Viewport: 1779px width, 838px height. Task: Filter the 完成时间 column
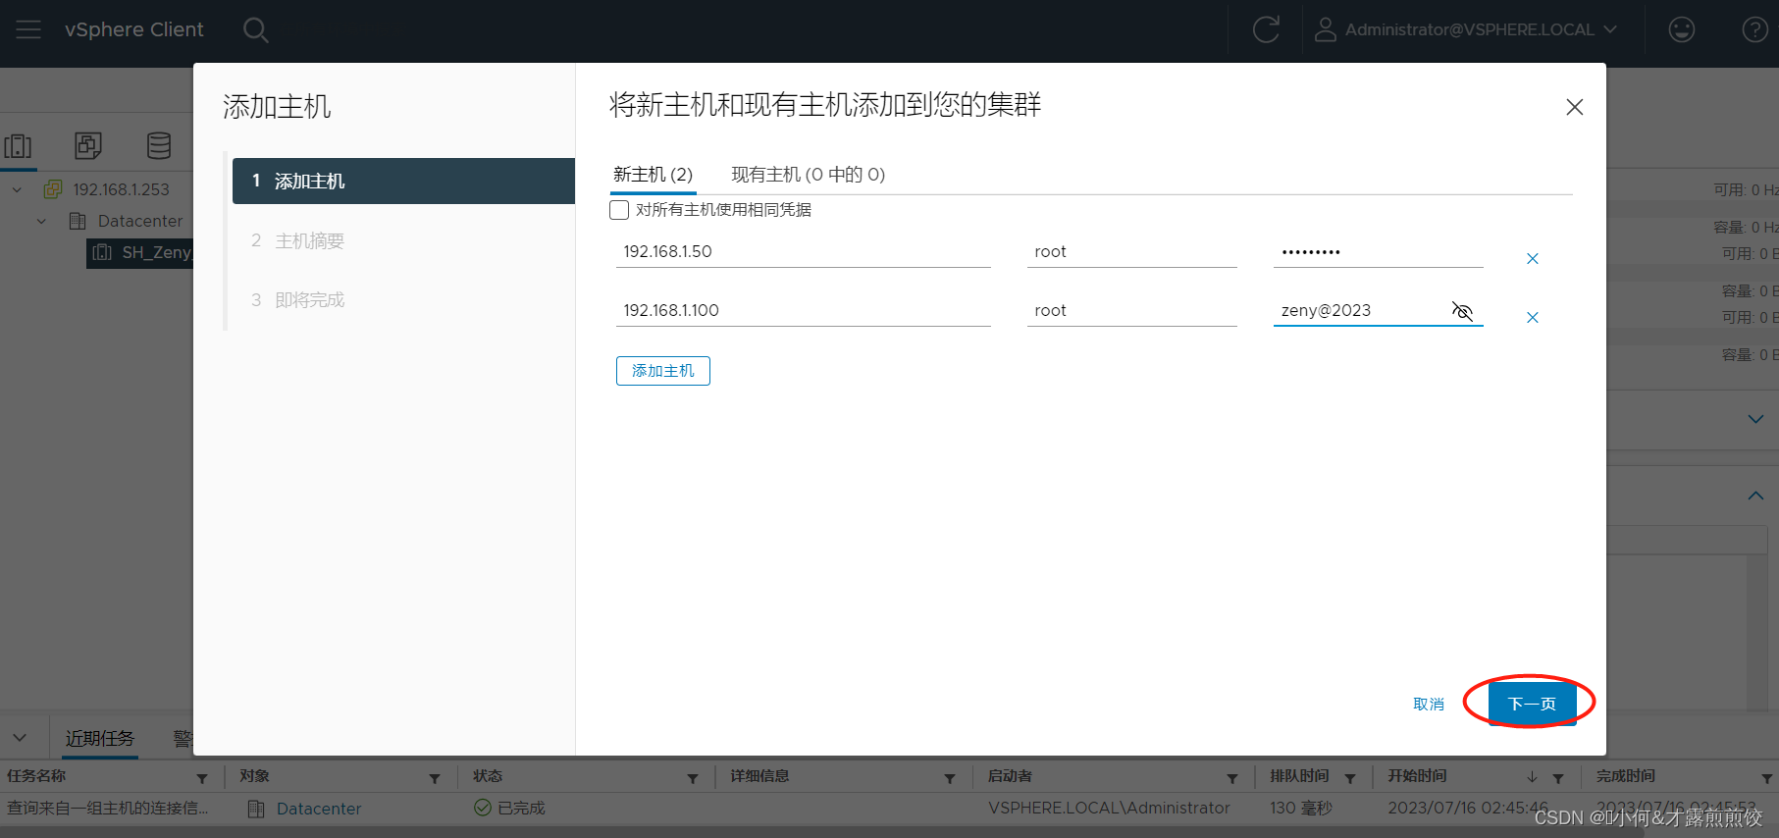tap(1766, 778)
